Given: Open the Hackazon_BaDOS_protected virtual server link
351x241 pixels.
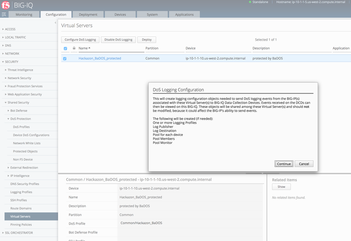Looking at the screenshot, I should click(x=100, y=58).
